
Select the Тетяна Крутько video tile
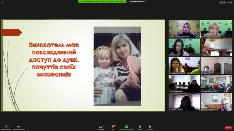click(x=184, y=102)
